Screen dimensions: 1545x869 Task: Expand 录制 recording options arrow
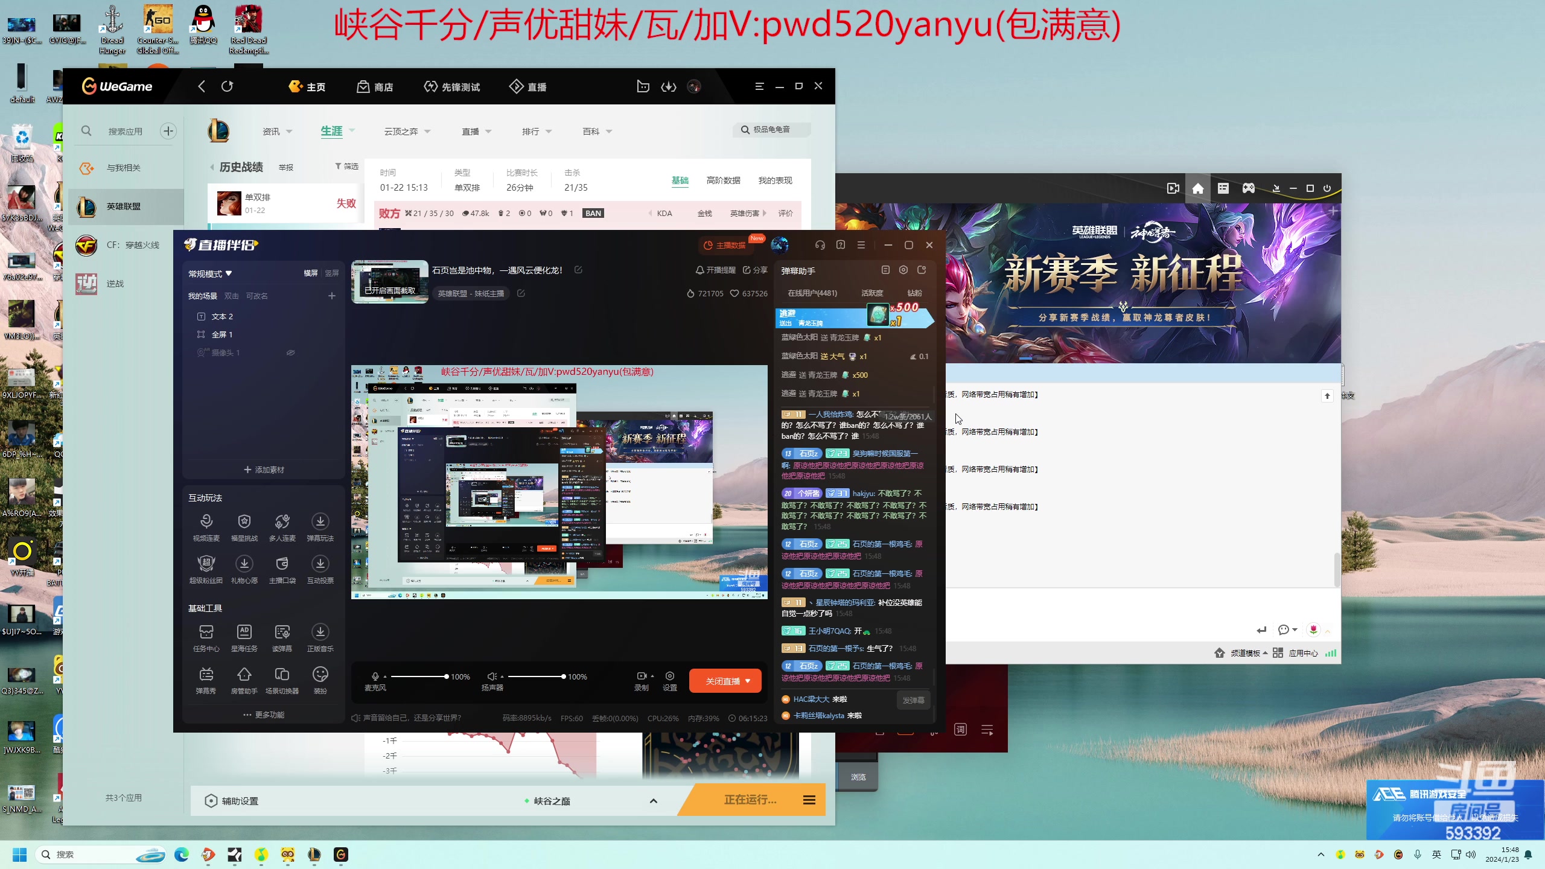pyautogui.click(x=652, y=676)
